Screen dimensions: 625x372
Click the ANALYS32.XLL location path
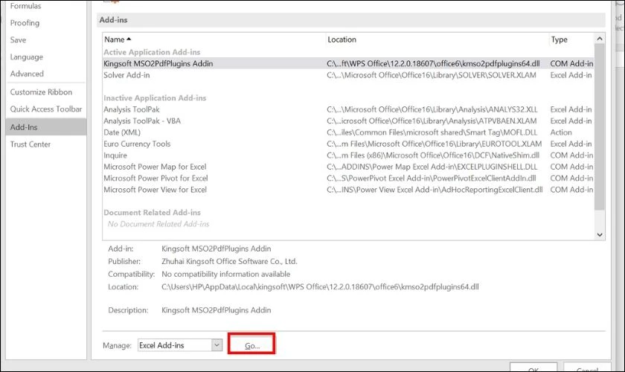click(432, 109)
